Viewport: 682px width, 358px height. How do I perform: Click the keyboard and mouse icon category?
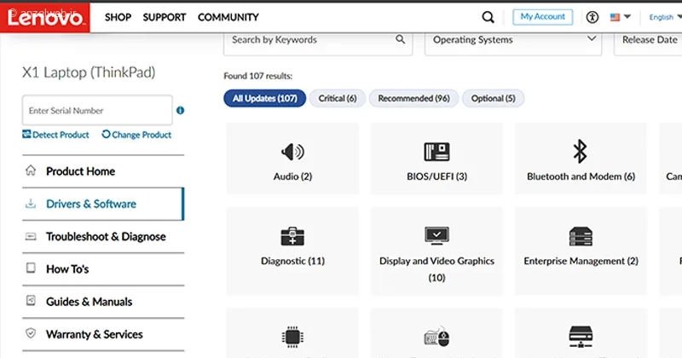tap(436, 337)
